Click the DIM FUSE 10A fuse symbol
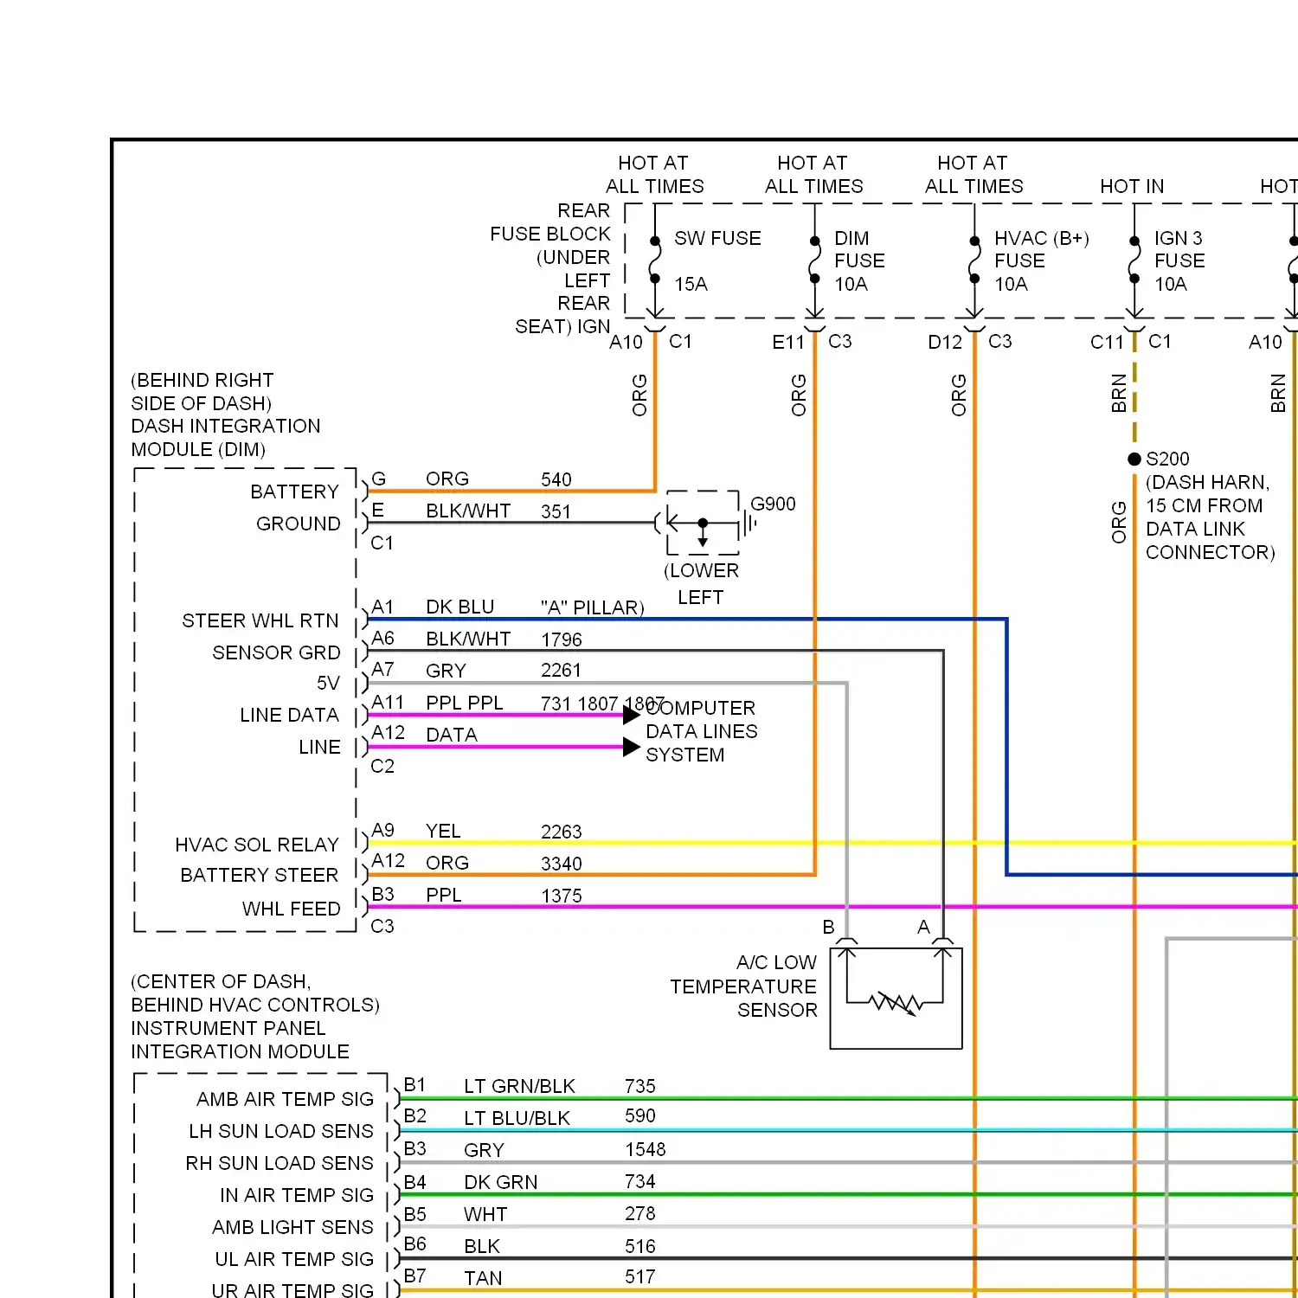1298x1298 pixels. pos(814,260)
